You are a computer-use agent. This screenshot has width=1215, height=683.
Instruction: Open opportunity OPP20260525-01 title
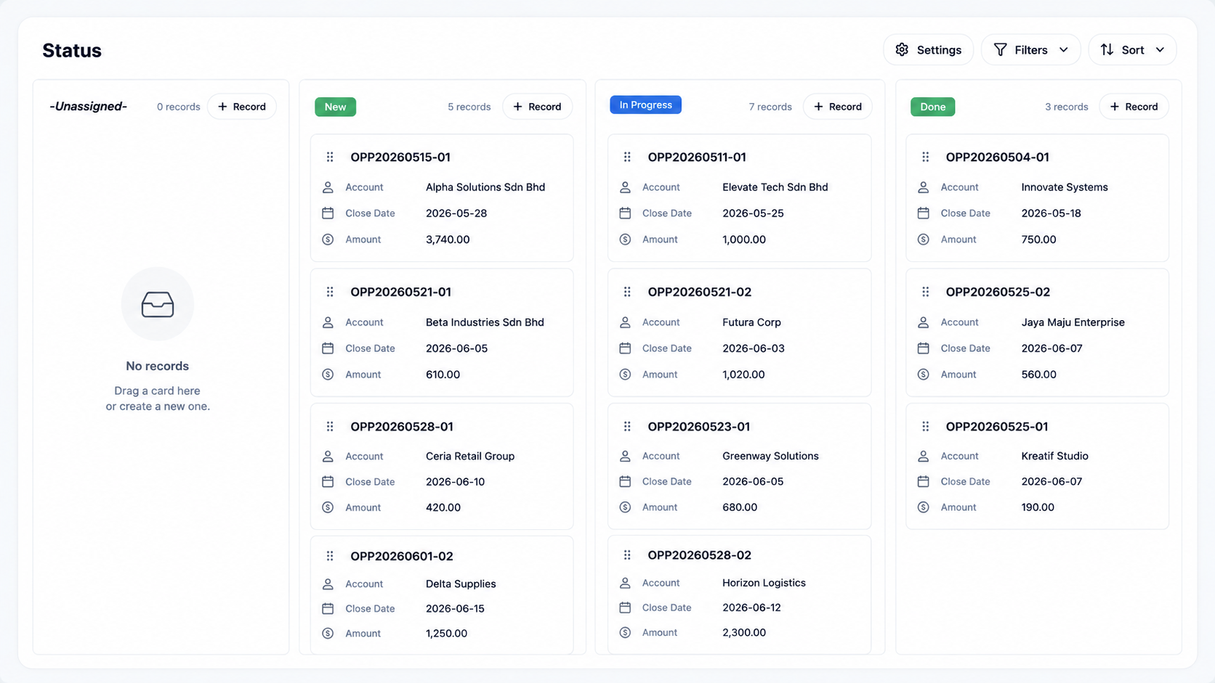coord(997,427)
